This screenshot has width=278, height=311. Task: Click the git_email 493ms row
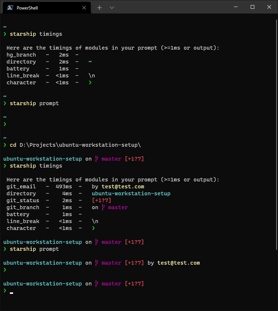pos(75,187)
